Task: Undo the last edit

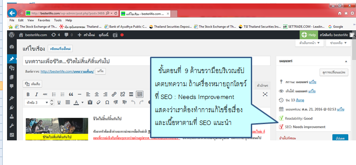Action: coord(133,103)
